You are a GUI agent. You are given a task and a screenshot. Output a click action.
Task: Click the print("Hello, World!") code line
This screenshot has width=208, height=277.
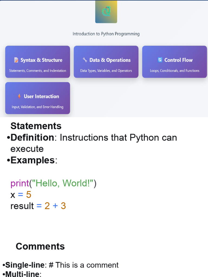pos(53,183)
